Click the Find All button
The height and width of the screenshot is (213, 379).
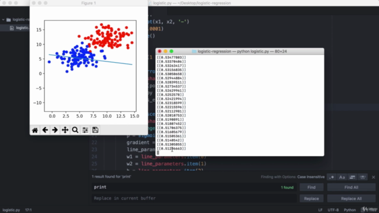pos(351,188)
